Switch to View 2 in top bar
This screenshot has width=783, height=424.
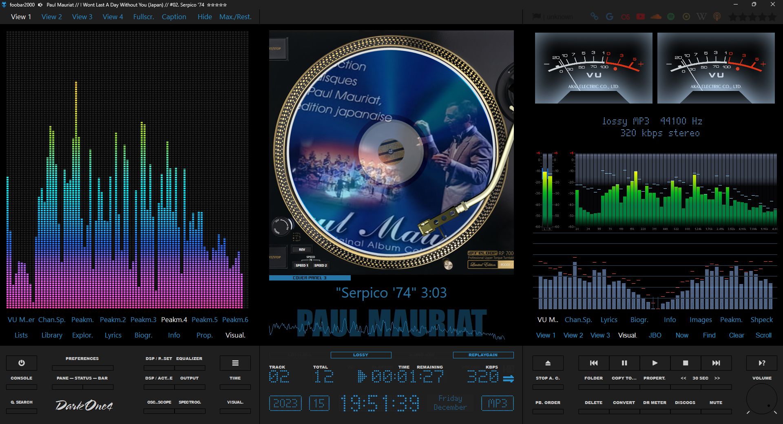(52, 17)
